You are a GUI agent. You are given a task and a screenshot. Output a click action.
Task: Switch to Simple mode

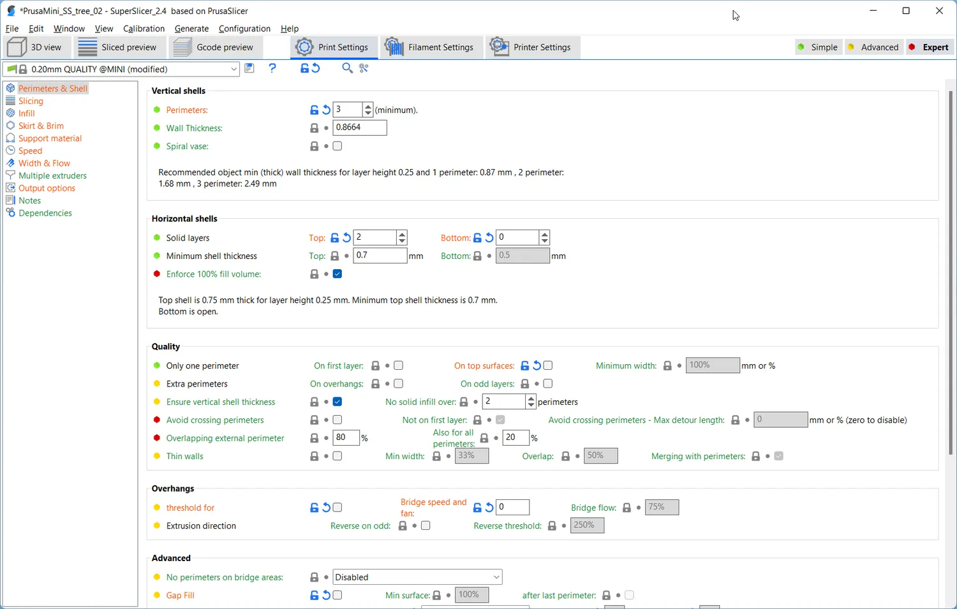(818, 47)
